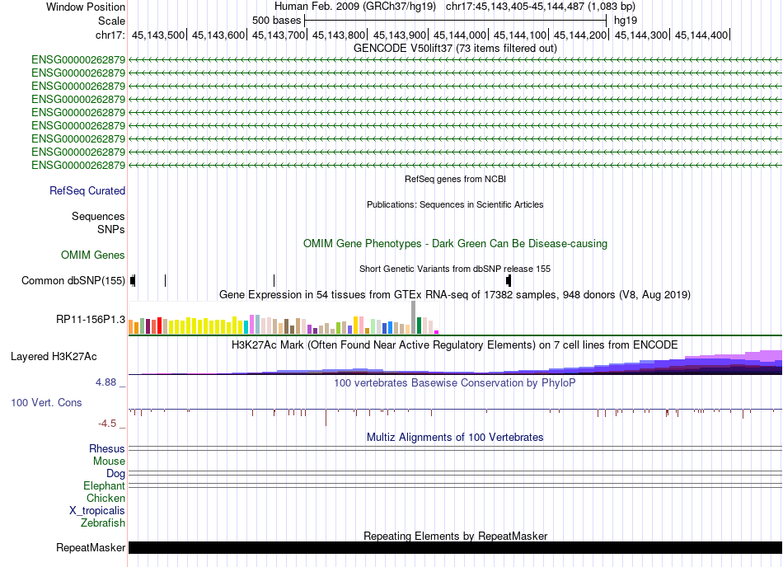This screenshot has width=783, height=567.
Task: Select the RefSeq Curated track label
Action: (87, 190)
